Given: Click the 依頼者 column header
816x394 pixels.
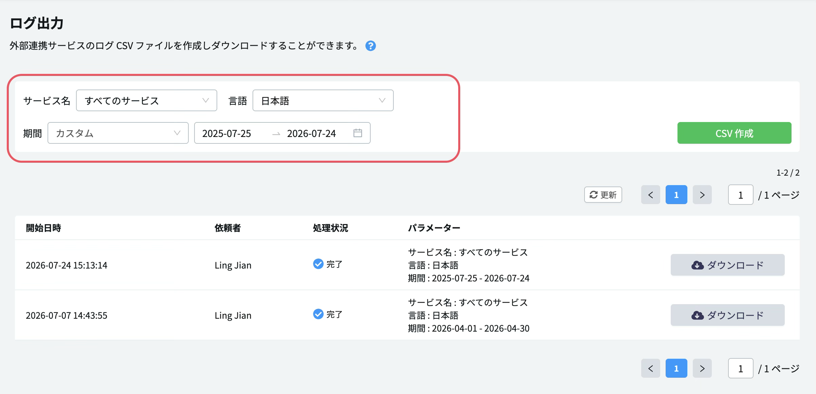Looking at the screenshot, I should pyautogui.click(x=227, y=228).
